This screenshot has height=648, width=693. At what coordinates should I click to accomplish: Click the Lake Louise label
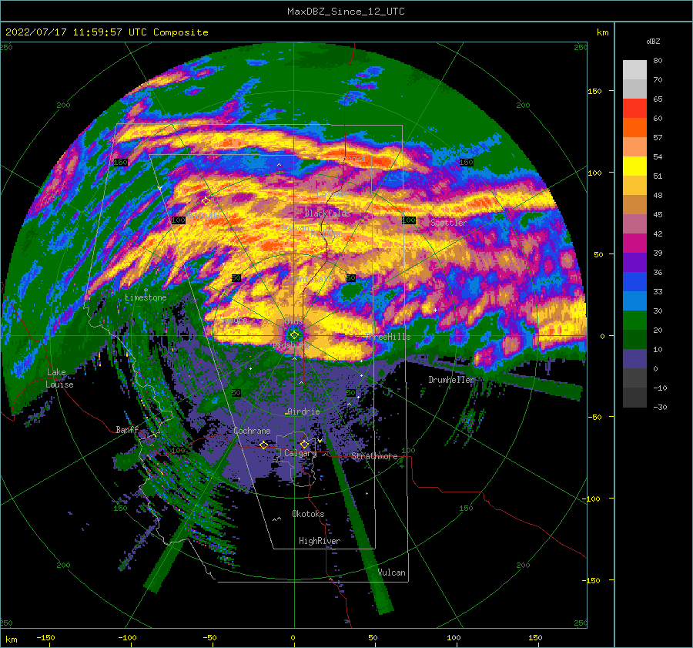[59, 378]
